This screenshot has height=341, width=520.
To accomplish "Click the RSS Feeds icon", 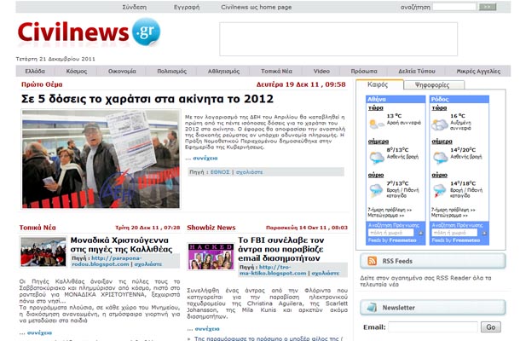I will [x=372, y=261].
